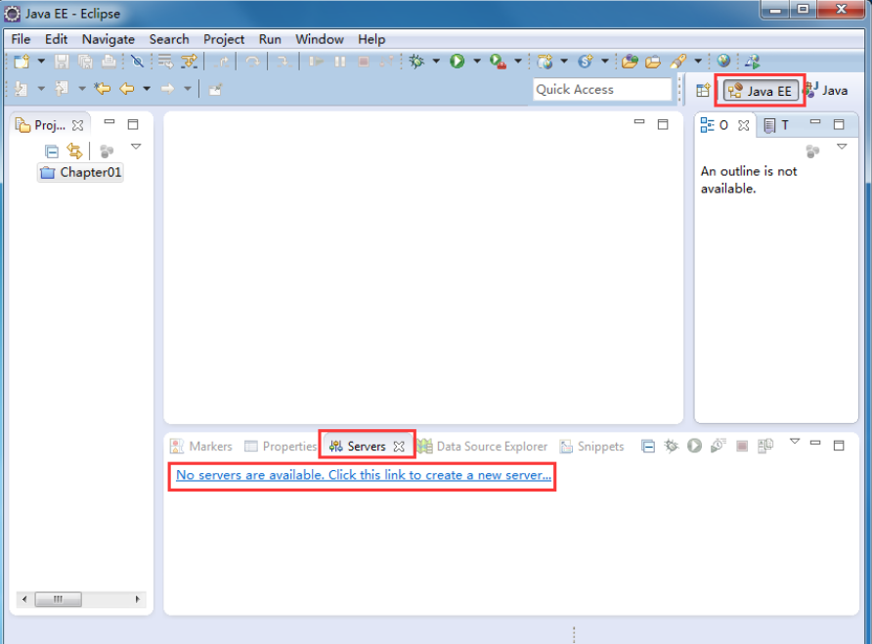The width and height of the screenshot is (872, 644).
Task: Open the Project Explorer View Menu triangle
Action: [x=136, y=147]
